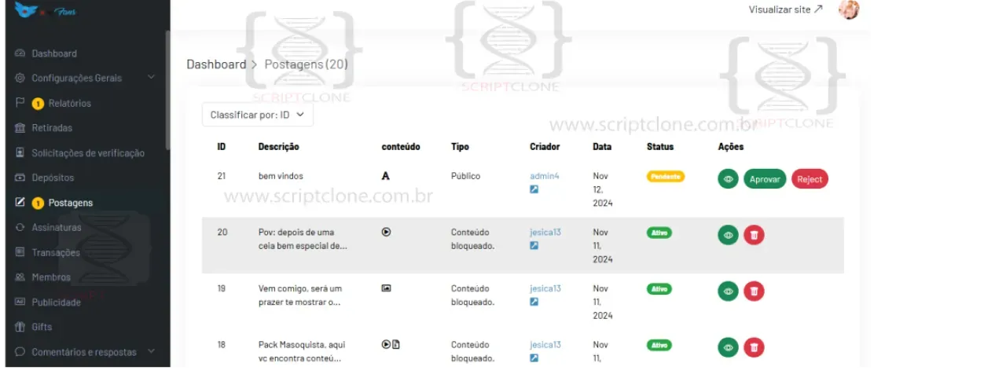This screenshot has width=1006, height=374.
Task: Open the Relatórios sidebar item
Action: (69, 103)
